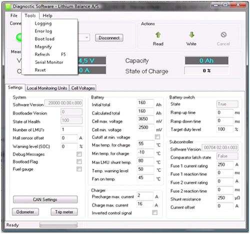Click the Battery switch State field

coord(227,104)
